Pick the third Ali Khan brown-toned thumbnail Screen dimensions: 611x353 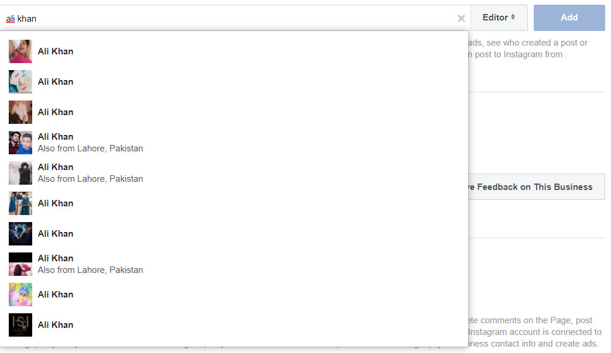tap(20, 112)
